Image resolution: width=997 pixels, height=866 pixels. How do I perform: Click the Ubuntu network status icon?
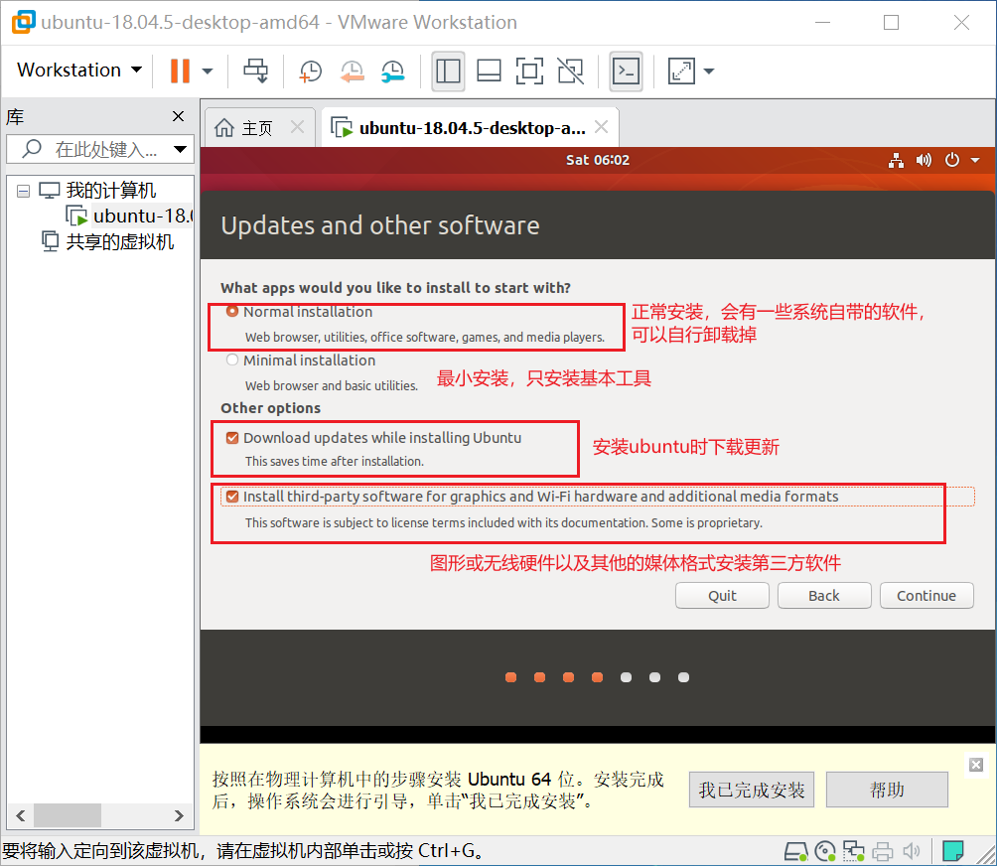(x=896, y=160)
